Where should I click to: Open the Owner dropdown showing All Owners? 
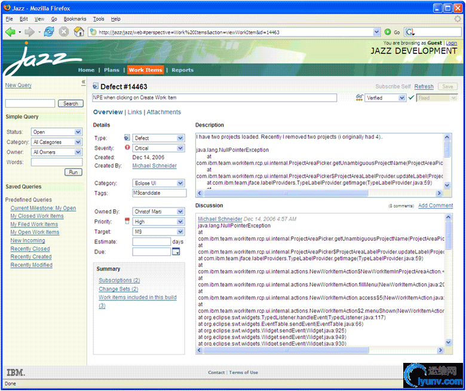point(78,152)
